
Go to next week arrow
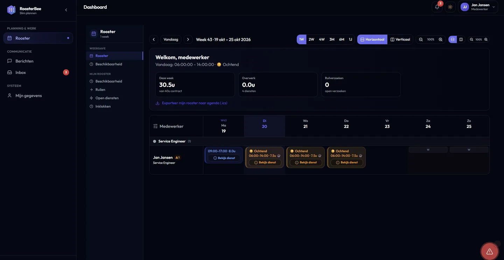coord(188,40)
